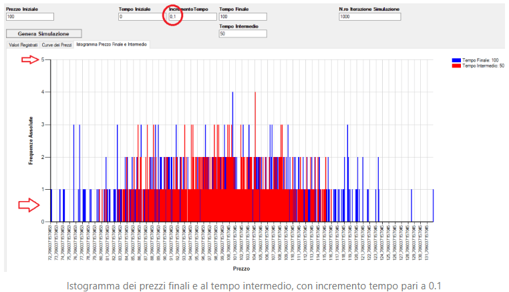The image size is (509, 292).
Task: Select the legend text "Tempo Intermedio: 50"
Action: 484,65
